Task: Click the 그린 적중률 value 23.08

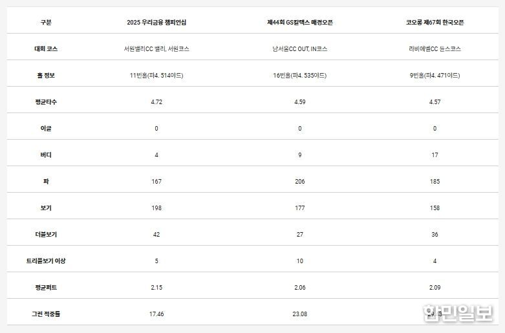Action: (x=299, y=314)
